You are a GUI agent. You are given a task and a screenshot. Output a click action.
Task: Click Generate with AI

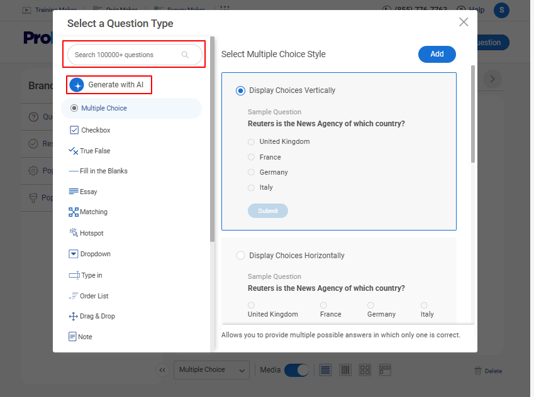109,85
